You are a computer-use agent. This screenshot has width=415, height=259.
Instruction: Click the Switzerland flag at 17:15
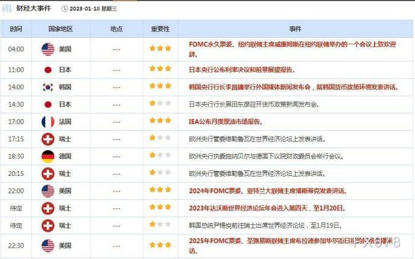point(48,139)
